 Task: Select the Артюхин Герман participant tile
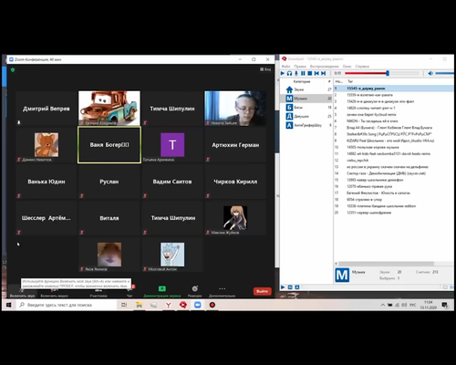tap(235, 145)
